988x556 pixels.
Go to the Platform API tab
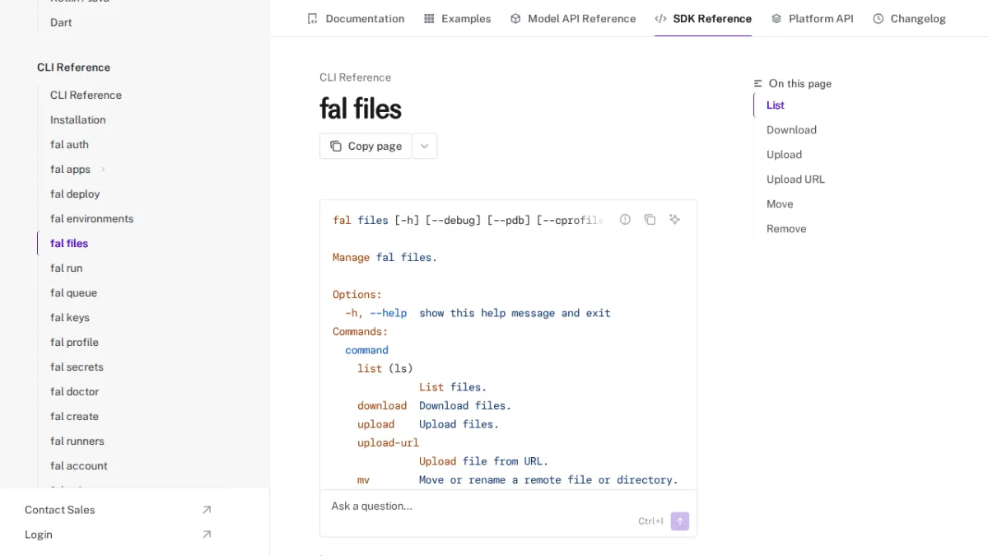[813, 18]
